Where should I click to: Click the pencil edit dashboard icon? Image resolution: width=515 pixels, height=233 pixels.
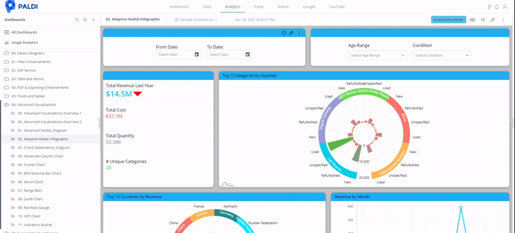tap(492, 20)
